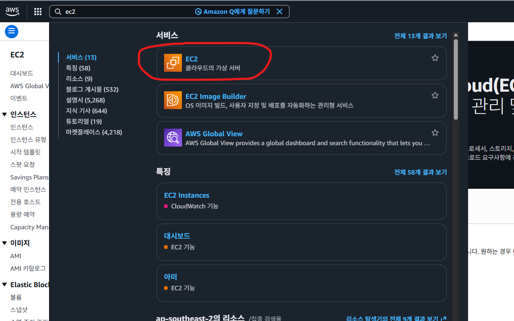This screenshot has height=321, width=514.
Task: Open the services grid menu icon
Action: tap(38, 12)
